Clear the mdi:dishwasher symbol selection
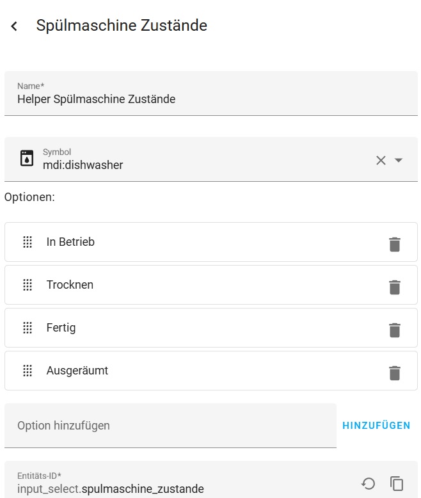 coord(381,160)
